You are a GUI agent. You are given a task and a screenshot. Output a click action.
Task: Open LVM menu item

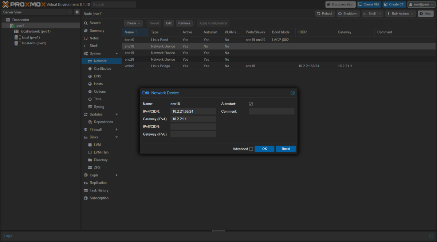point(101,145)
